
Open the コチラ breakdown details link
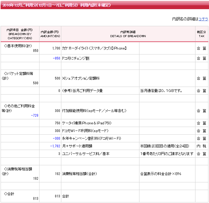(x=203, y=19)
